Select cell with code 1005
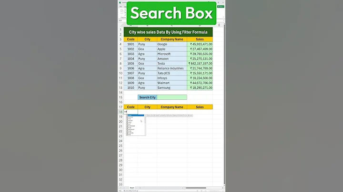Viewport: 343px width, 192px height. pyautogui.click(x=131, y=64)
